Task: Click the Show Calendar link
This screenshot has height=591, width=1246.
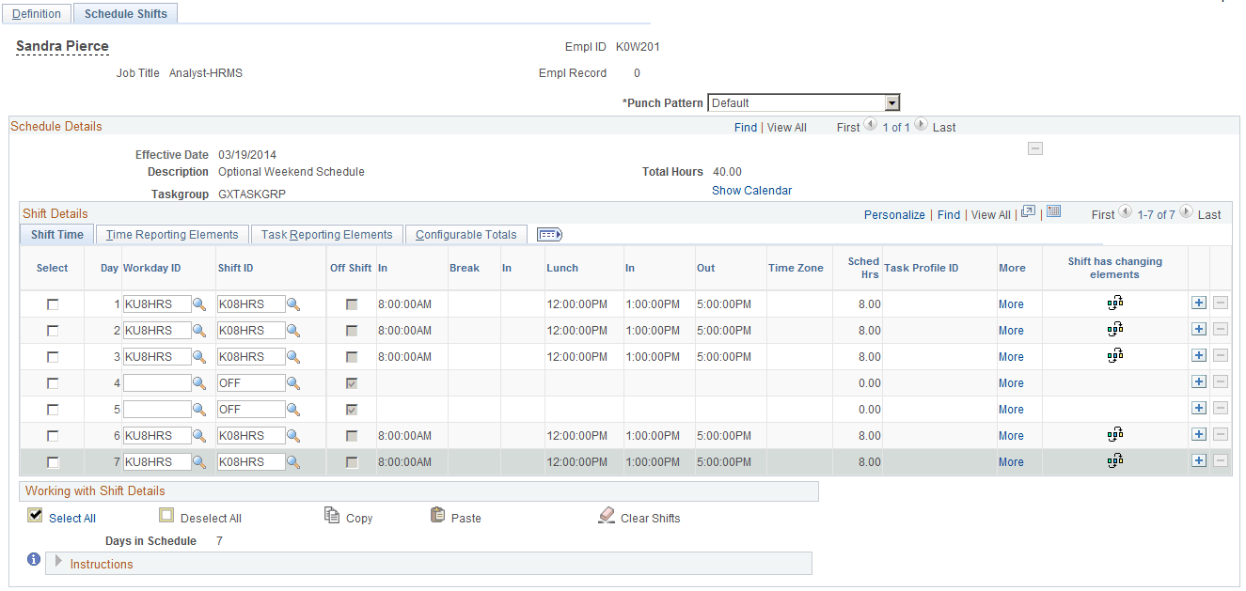Action: click(x=751, y=190)
